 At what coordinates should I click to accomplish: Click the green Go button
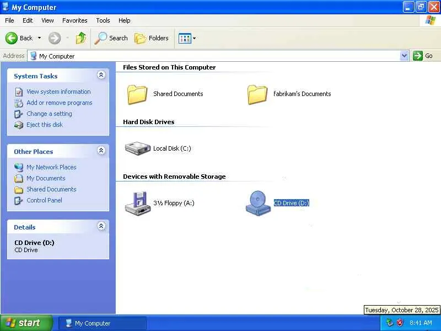(x=423, y=56)
